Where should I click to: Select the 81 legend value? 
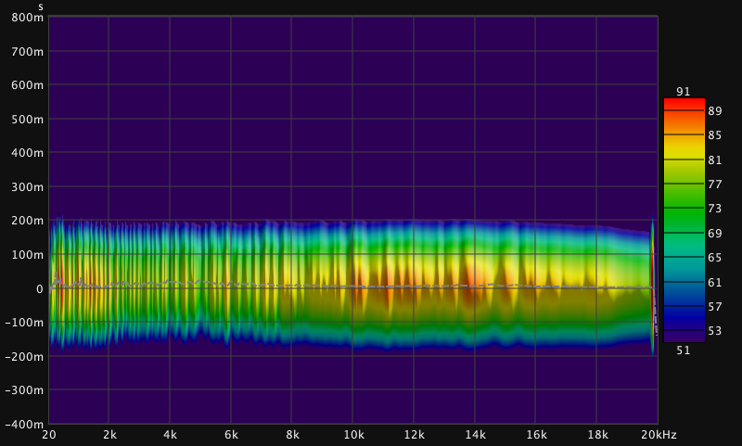[715, 159]
